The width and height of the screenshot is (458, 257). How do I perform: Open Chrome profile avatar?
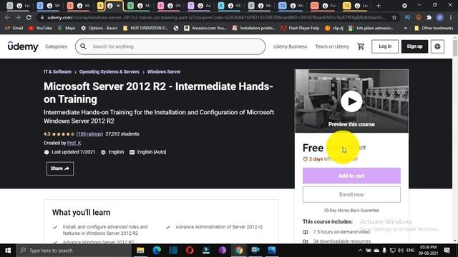pyautogui.click(x=439, y=17)
